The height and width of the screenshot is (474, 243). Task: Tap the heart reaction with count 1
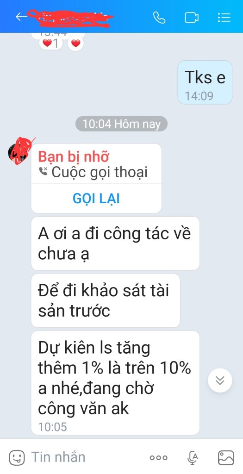tap(50, 43)
